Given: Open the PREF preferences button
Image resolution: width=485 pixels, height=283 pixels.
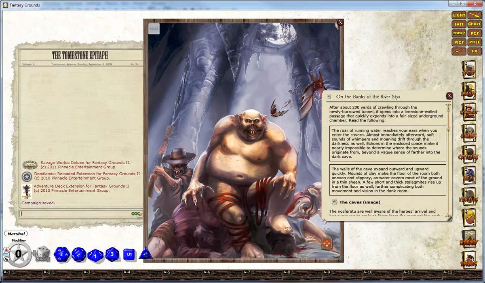Looking at the screenshot, I should 474,42.
